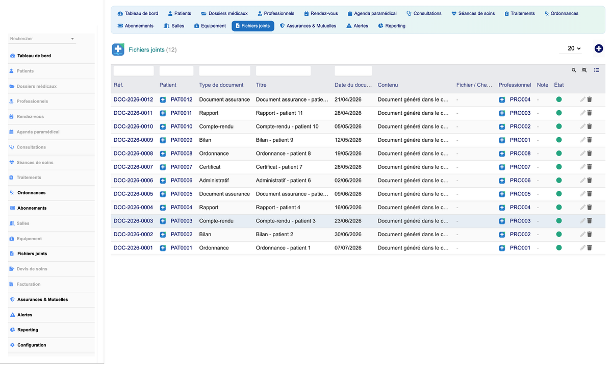
Task: Open Traitements tab in top navigation
Action: click(520, 13)
